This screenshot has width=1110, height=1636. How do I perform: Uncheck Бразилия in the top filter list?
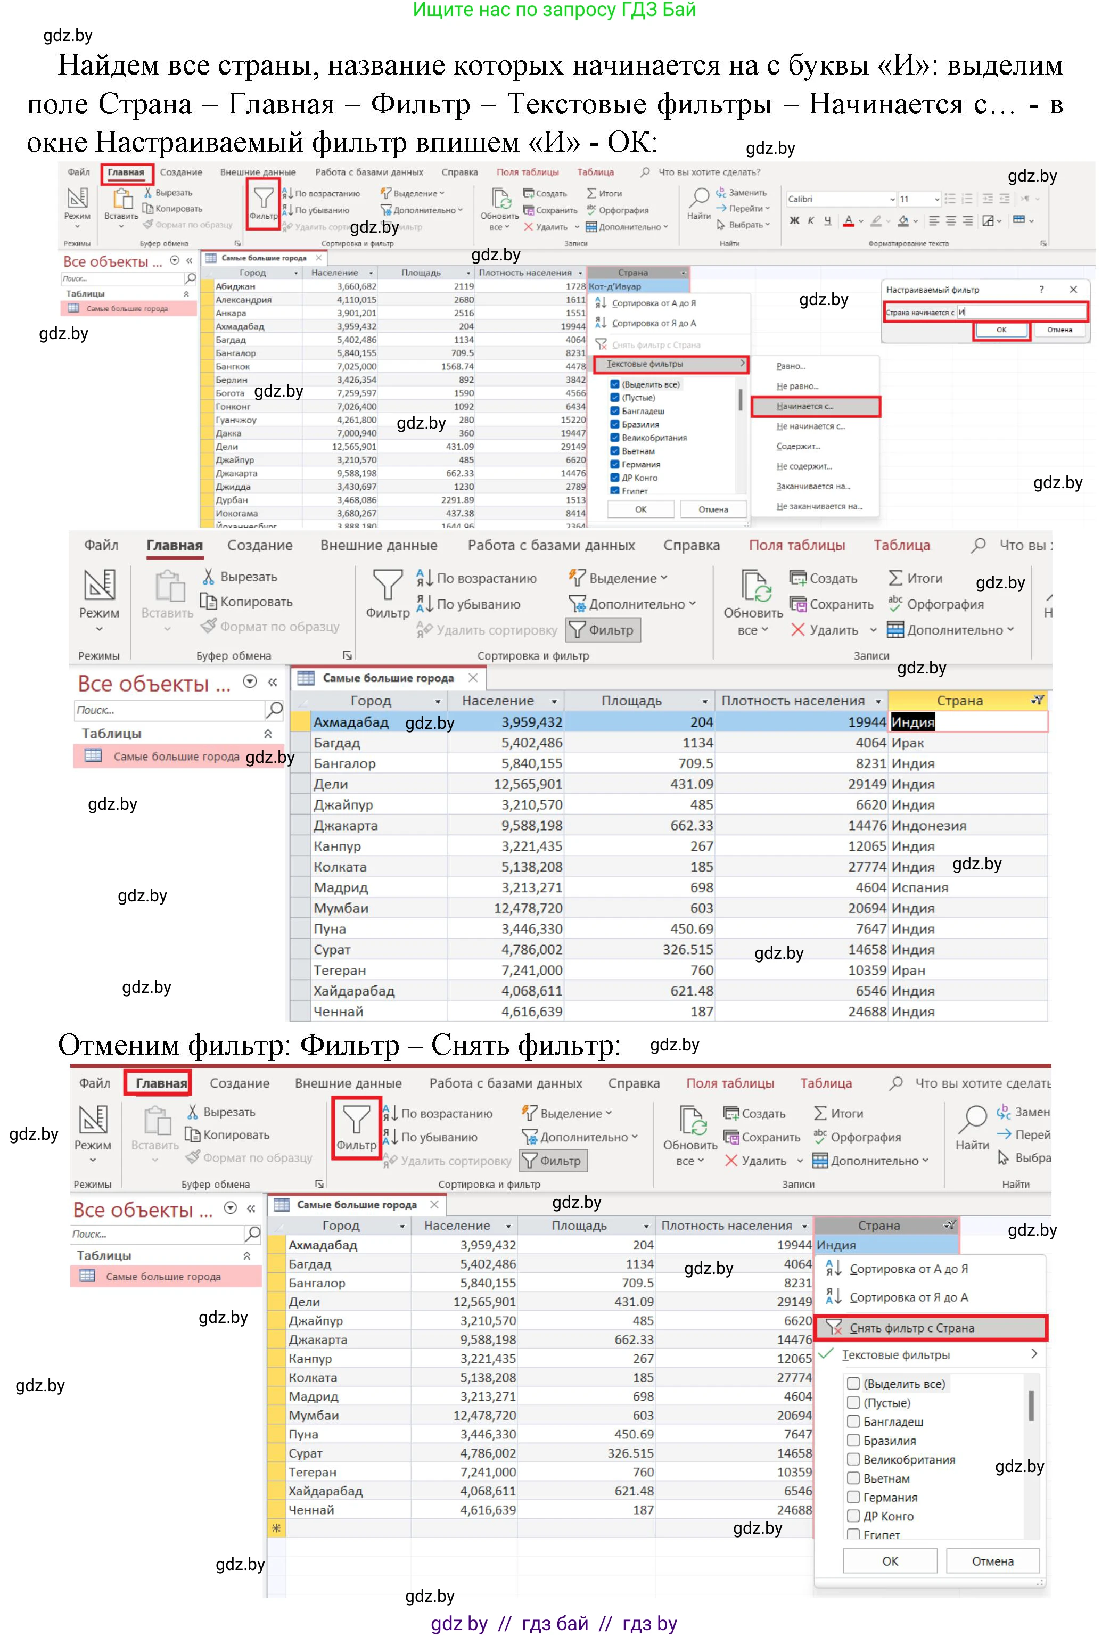point(614,424)
